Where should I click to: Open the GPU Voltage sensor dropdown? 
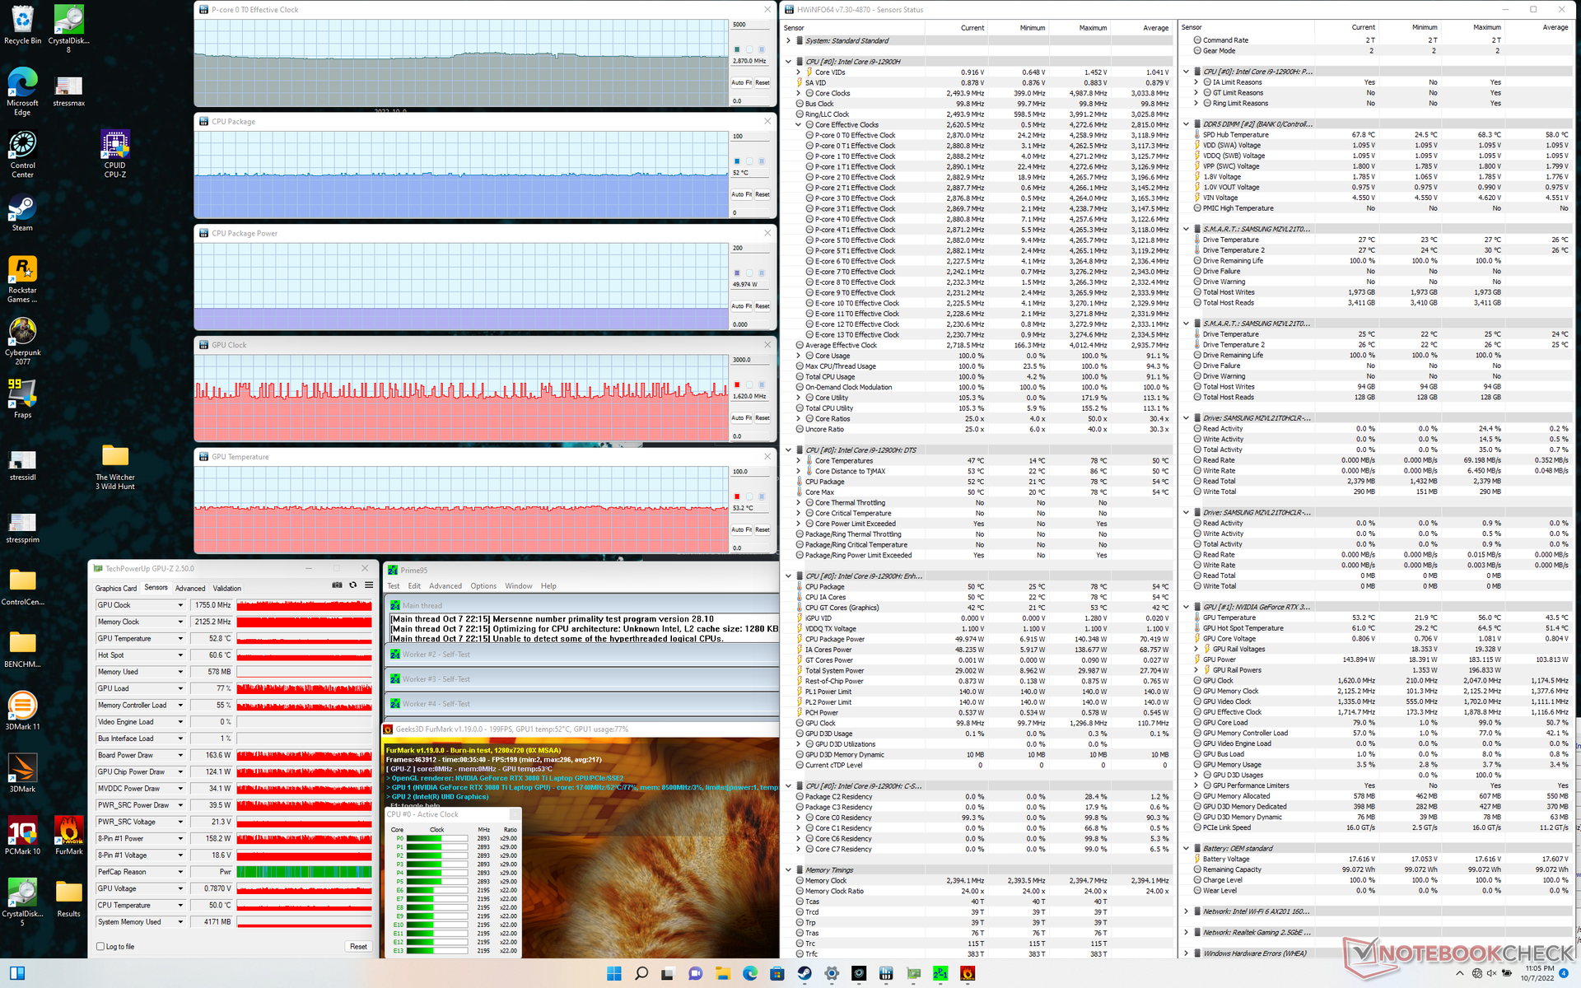pyautogui.click(x=180, y=889)
